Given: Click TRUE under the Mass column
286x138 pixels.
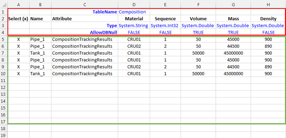Looking at the screenshot, I should coord(233,33).
